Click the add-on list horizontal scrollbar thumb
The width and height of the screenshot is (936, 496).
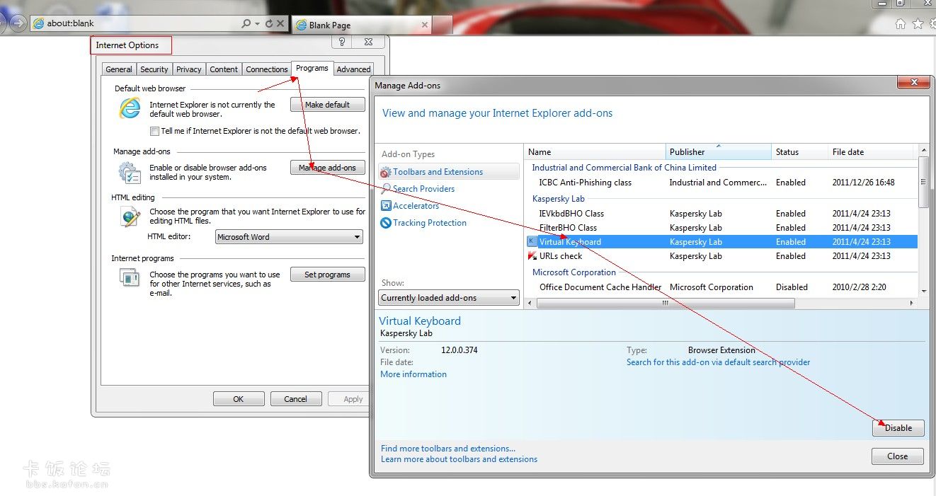666,303
